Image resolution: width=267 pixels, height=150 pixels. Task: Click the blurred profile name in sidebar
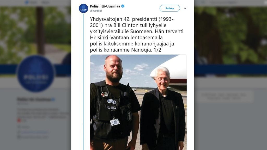[x=34, y=99]
